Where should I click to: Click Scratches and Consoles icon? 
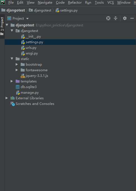pos(13,104)
